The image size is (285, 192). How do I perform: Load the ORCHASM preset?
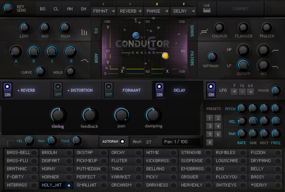(x=126, y=185)
